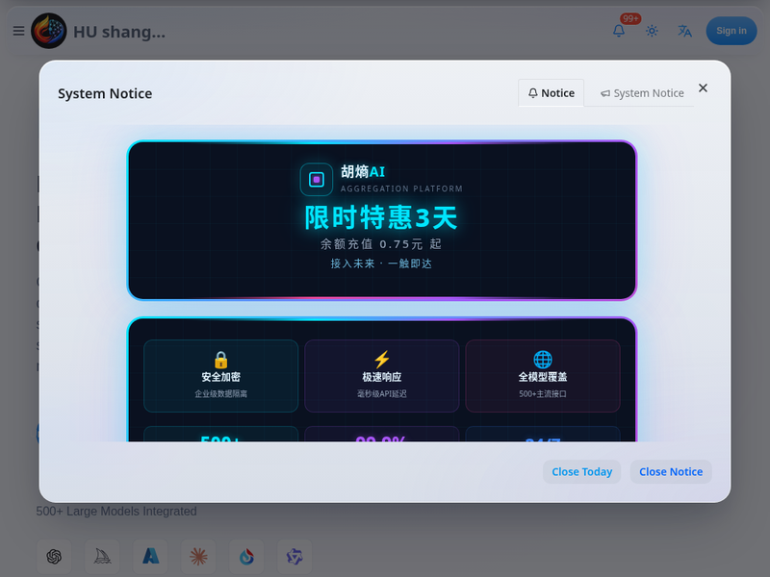
Task: Click the 500+主流接口 subtitle text
Action: pyautogui.click(x=543, y=393)
